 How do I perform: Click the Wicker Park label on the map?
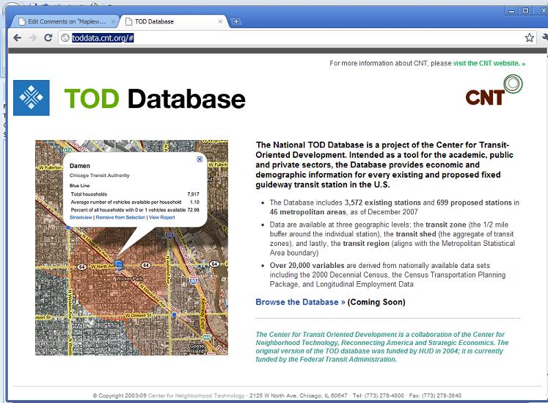[x=129, y=279]
